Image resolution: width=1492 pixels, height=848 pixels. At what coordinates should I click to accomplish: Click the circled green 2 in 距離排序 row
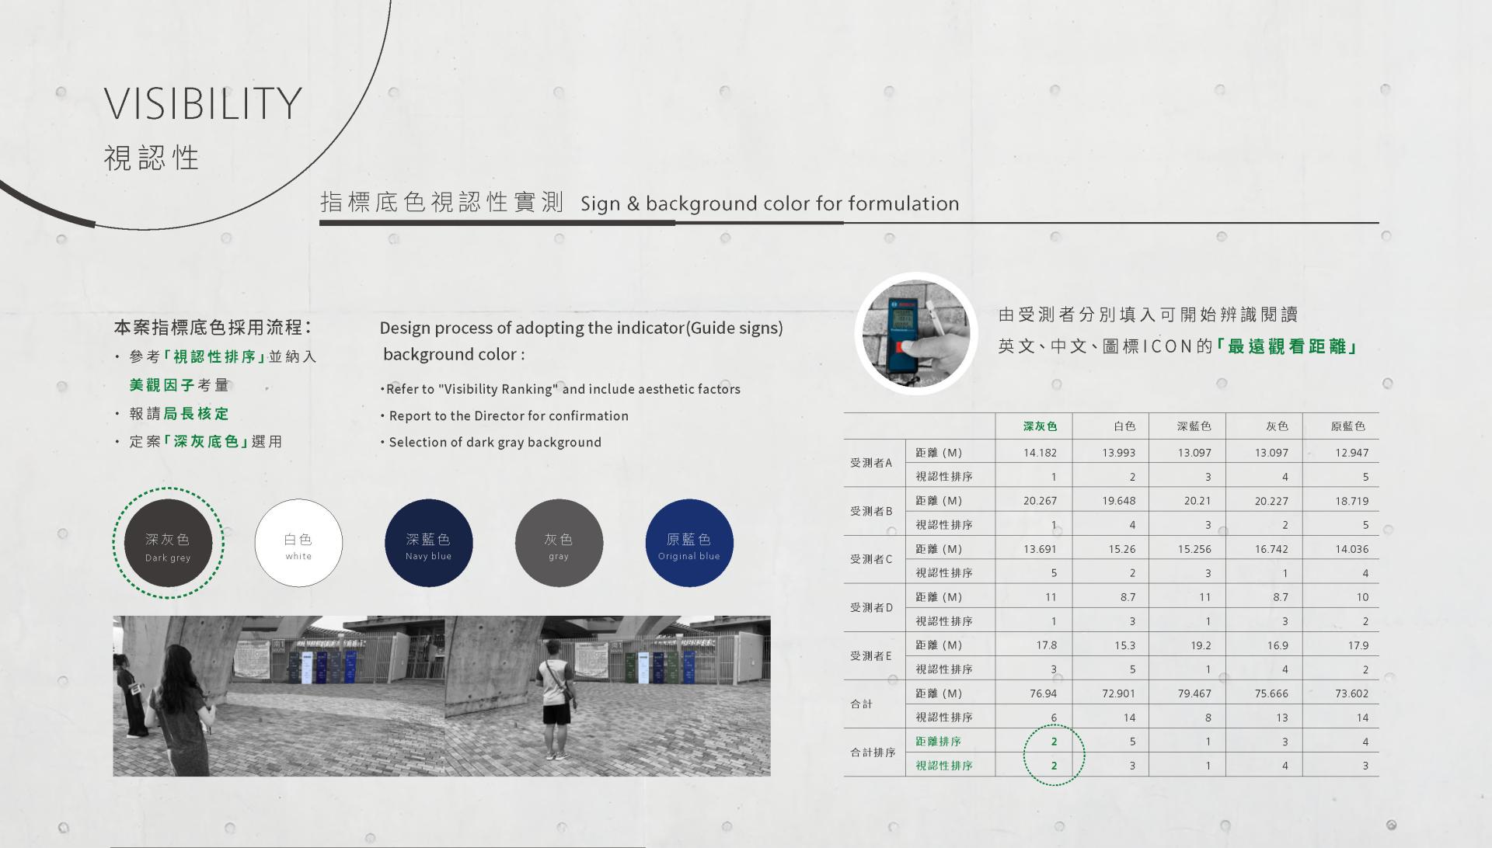(x=1054, y=742)
